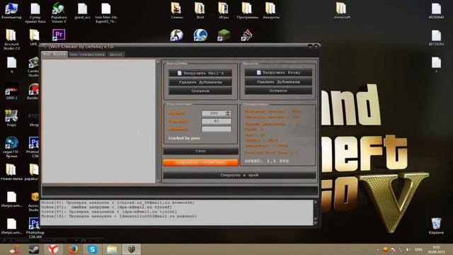Launch the vegas110 shortcut
This screenshot has width=453, height=255.
click(x=11, y=147)
